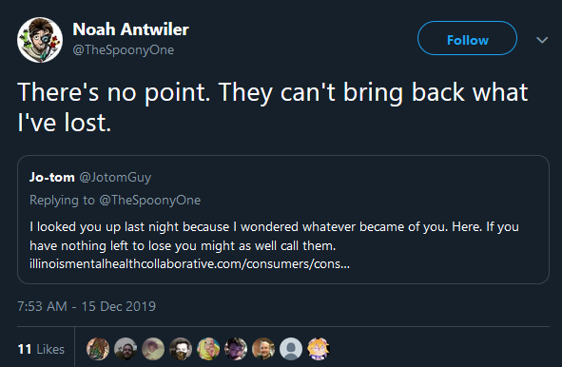Open the smiling man liker avatar
Image resolution: width=562 pixels, height=367 pixels.
[x=263, y=349]
